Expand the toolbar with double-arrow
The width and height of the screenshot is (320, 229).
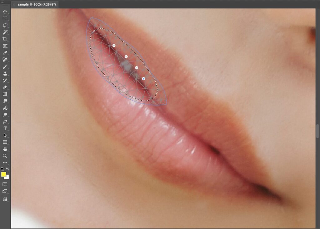pos(3,2)
